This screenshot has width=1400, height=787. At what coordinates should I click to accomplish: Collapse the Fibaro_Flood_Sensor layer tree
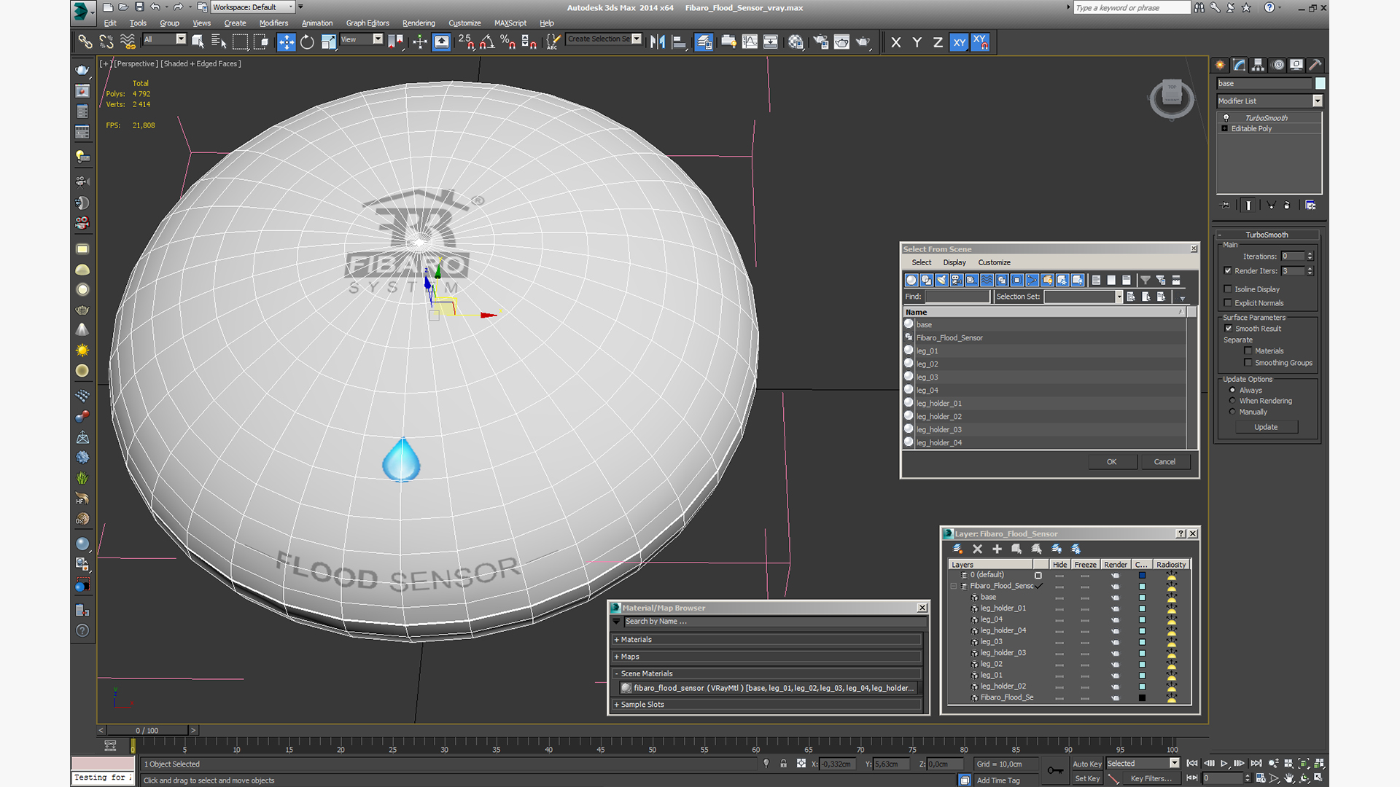tap(953, 586)
